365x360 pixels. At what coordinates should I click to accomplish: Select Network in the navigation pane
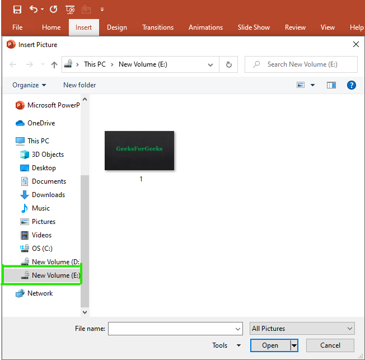click(34, 293)
